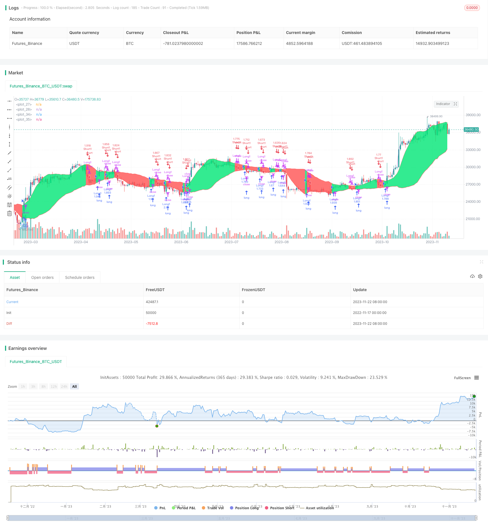Expand the Status info panel corner icon
The height and width of the screenshot is (529, 488).
coord(481,262)
